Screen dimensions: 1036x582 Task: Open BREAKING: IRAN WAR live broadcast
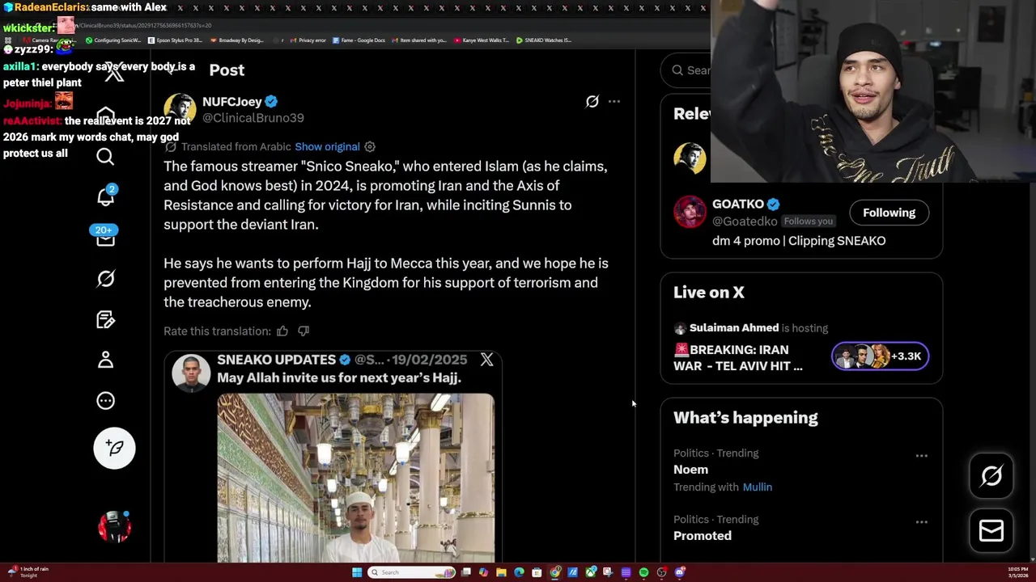[738, 357]
